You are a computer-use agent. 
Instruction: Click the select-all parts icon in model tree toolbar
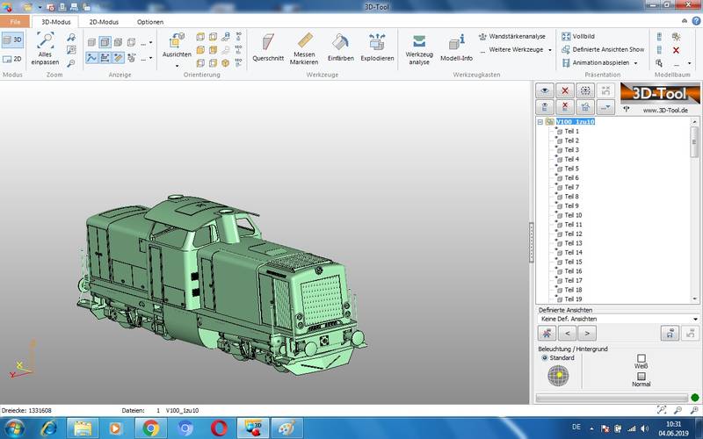coord(585,90)
